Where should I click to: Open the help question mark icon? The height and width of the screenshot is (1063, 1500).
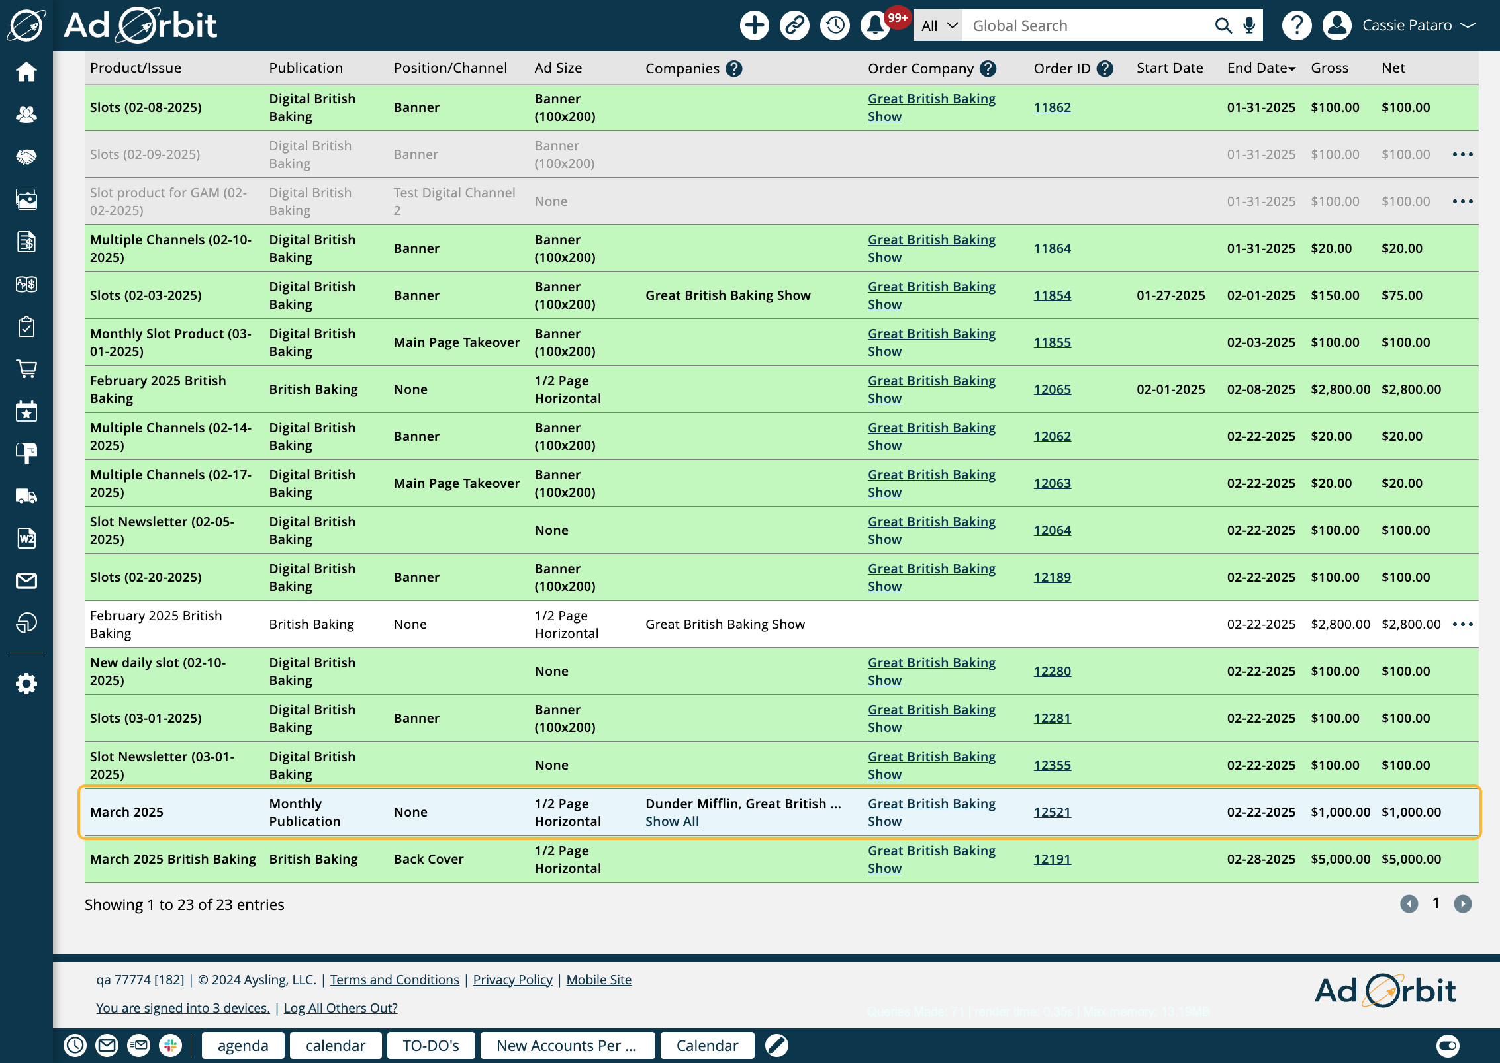pyautogui.click(x=1296, y=26)
